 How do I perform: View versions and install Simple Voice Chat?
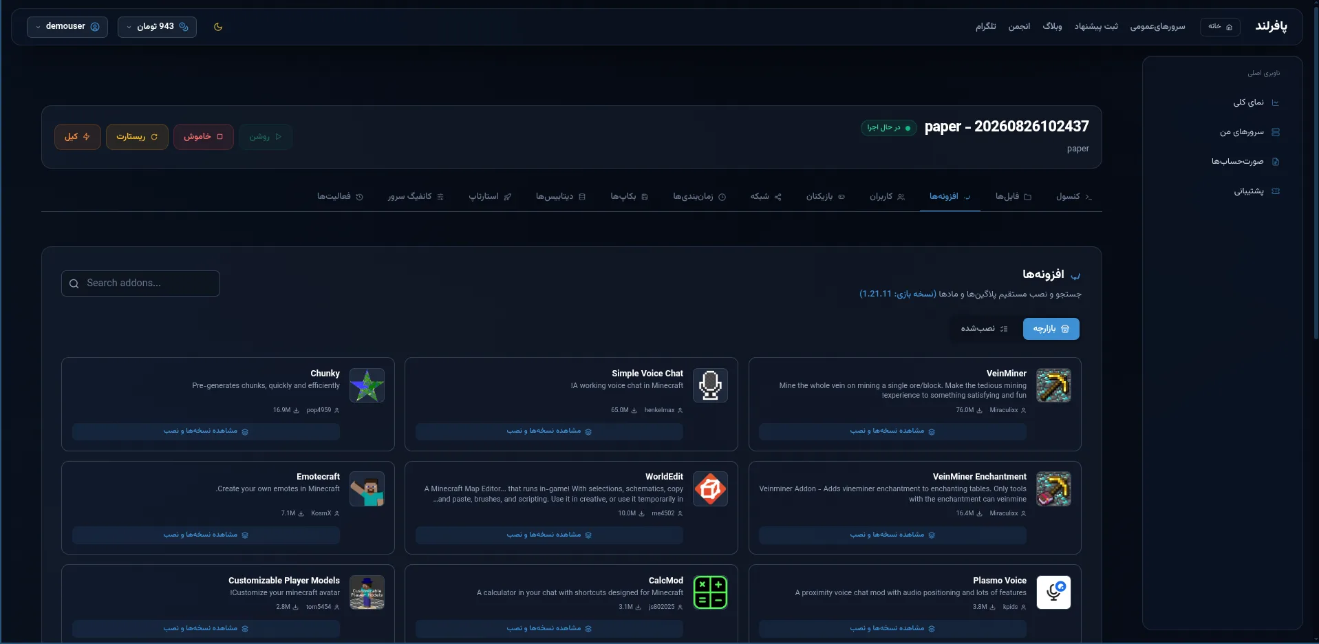coord(549,431)
